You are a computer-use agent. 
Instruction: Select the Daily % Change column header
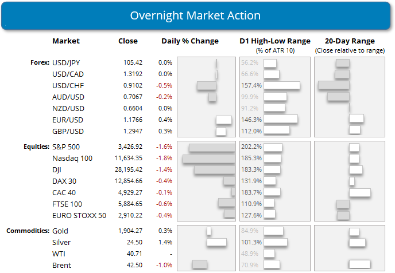coord(190,41)
